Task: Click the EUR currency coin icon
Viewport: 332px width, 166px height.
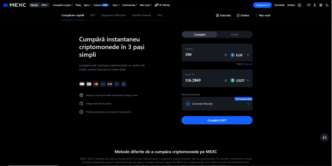Action: [x=232, y=55]
